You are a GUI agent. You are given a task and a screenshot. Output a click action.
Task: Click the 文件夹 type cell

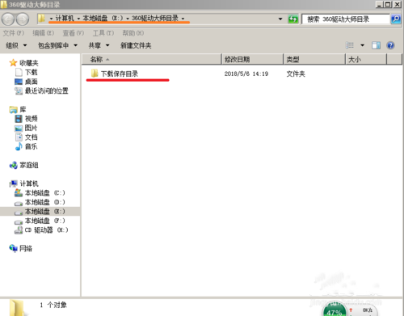[296, 74]
